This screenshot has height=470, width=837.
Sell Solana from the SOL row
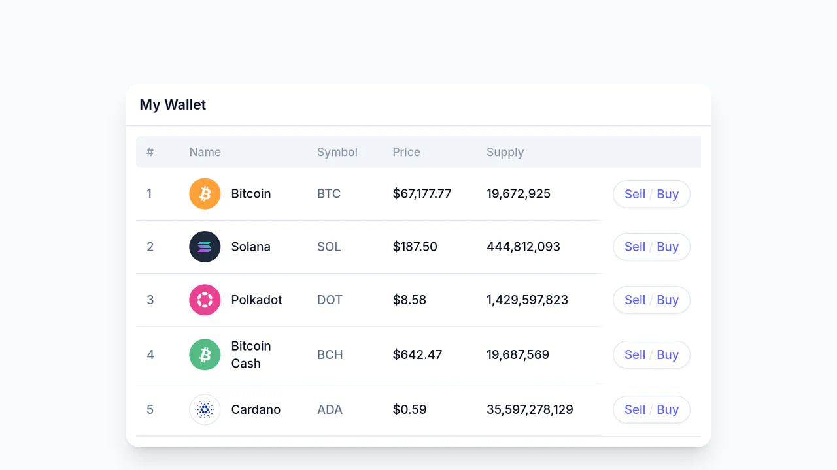[x=635, y=247]
